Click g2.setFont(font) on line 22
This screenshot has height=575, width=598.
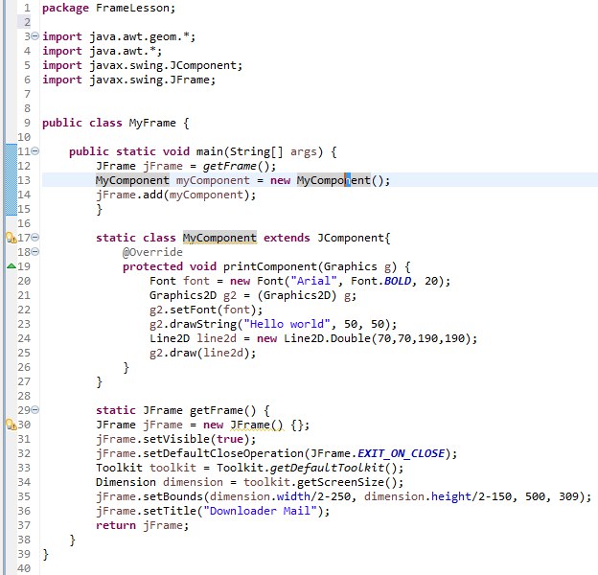click(x=203, y=310)
